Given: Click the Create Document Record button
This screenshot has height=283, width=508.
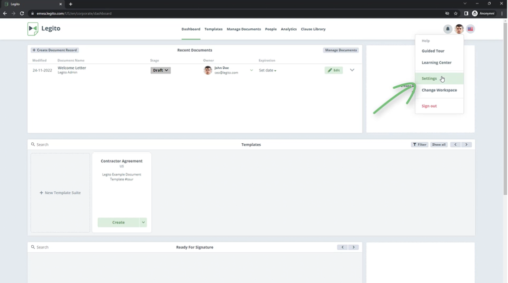Looking at the screenshot, I should click(x=55, y=50).
